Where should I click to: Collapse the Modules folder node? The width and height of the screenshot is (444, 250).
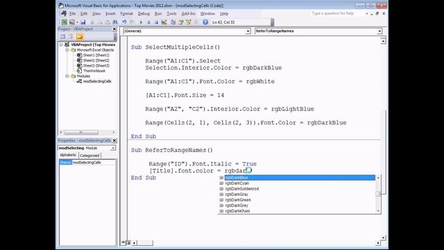67,76
